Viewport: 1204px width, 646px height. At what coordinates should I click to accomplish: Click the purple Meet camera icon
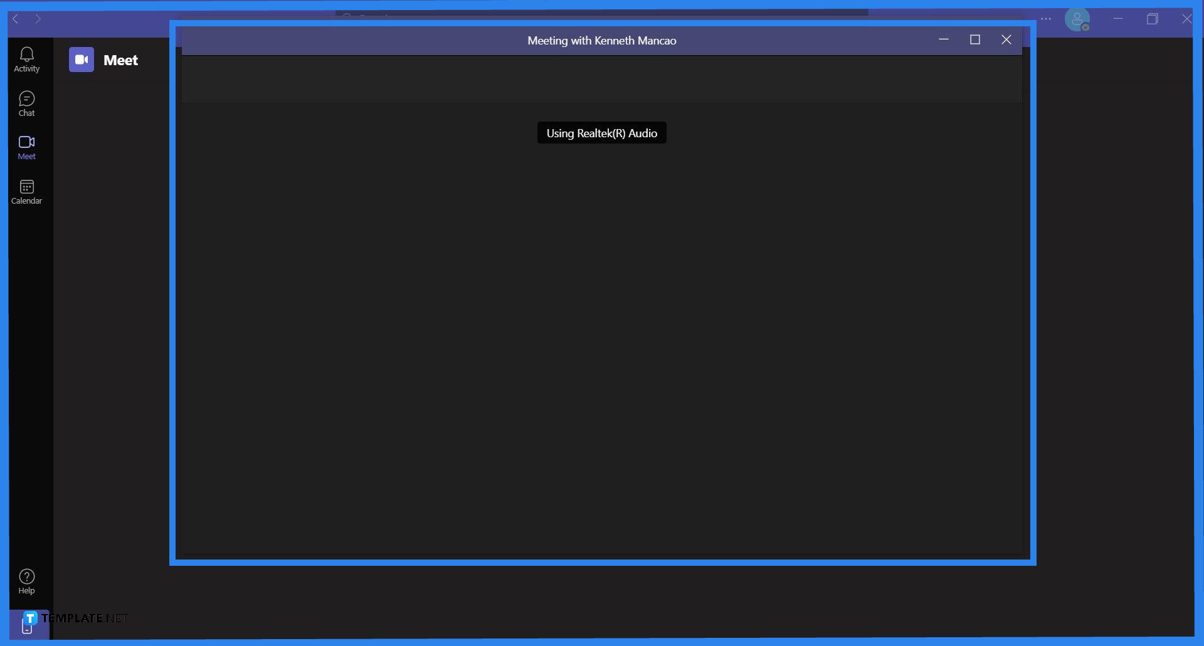pos(82,60)
